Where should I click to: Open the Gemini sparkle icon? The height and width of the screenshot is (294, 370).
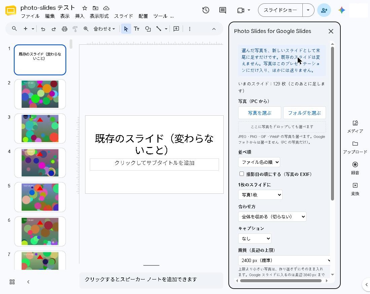tap(341, 10)
